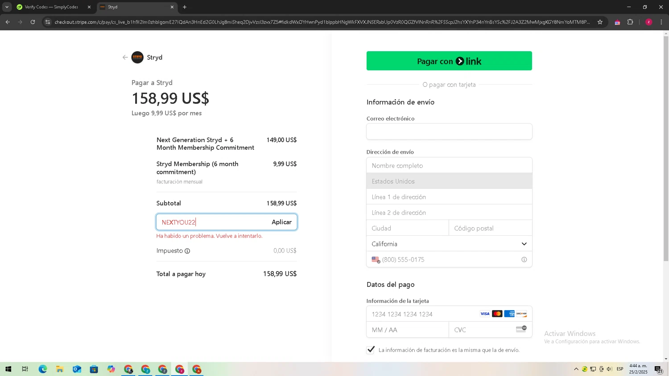
Task: Click the Correo electrónico input field
Action: [449, 131]
